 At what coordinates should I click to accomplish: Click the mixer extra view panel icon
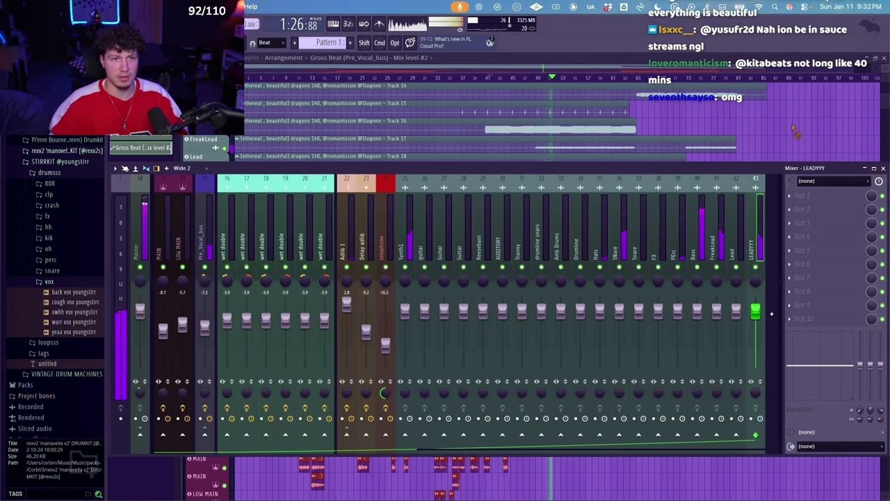[156, 168]
